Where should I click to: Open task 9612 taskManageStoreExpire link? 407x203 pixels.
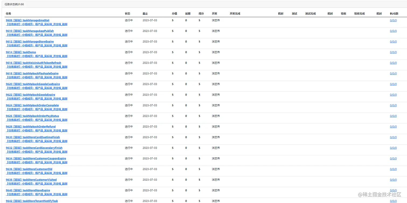[x=30, y=42]
